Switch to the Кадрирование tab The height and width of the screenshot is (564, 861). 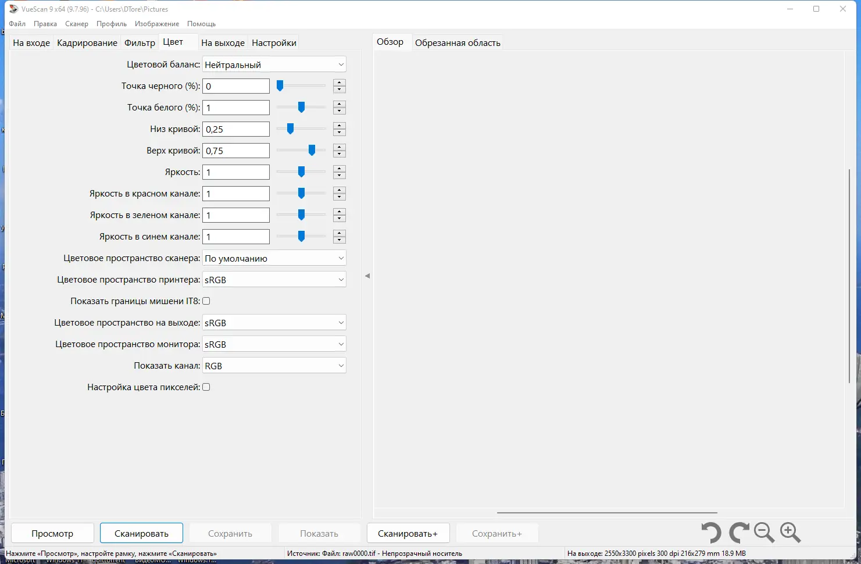87,43
